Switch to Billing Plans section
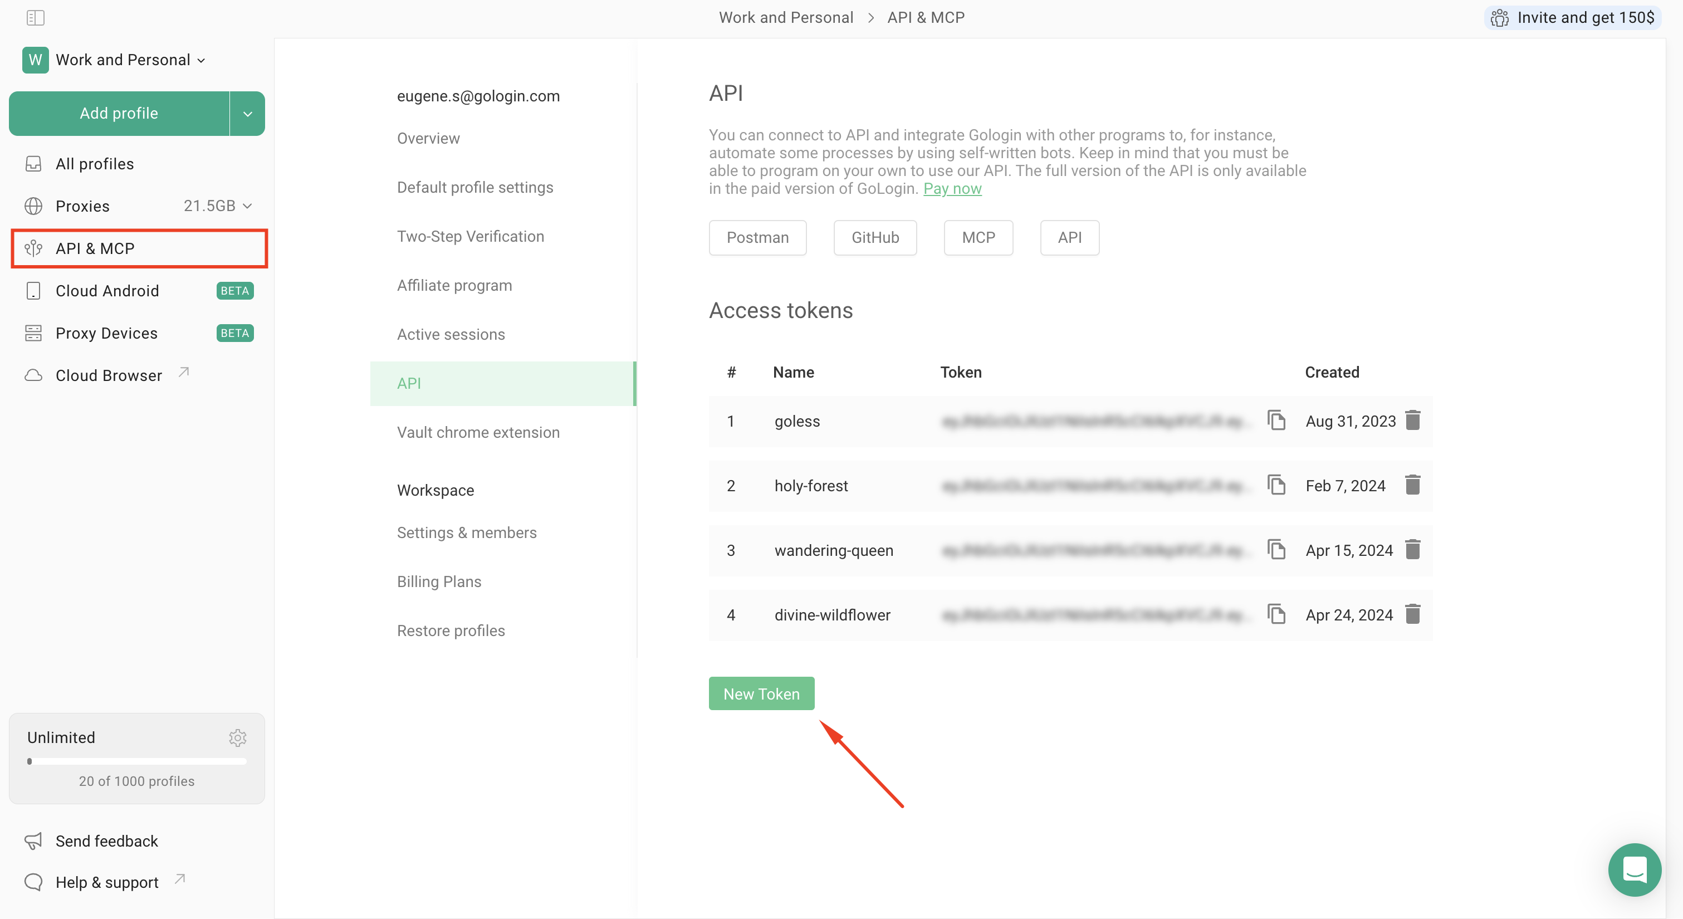The width and height of the screenshot is (1683, 919). pyautogui.click(x=439, y=581)
